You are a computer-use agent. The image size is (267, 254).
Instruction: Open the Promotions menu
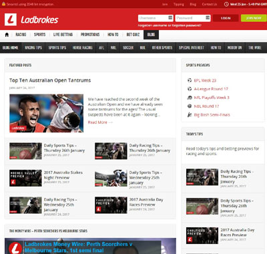point(90,35)
